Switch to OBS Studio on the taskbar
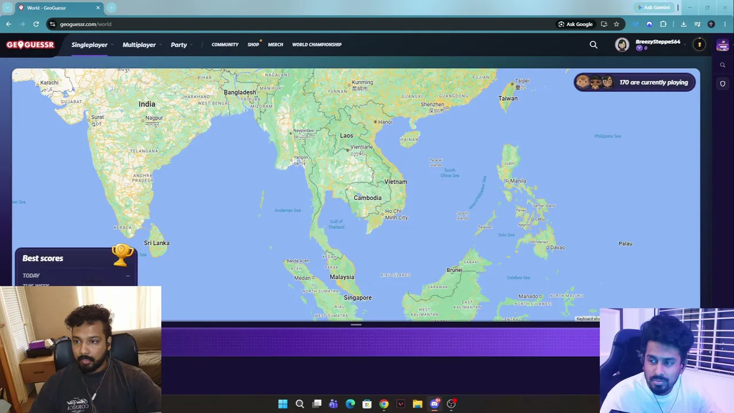734x413 pixels. [451, 404]
